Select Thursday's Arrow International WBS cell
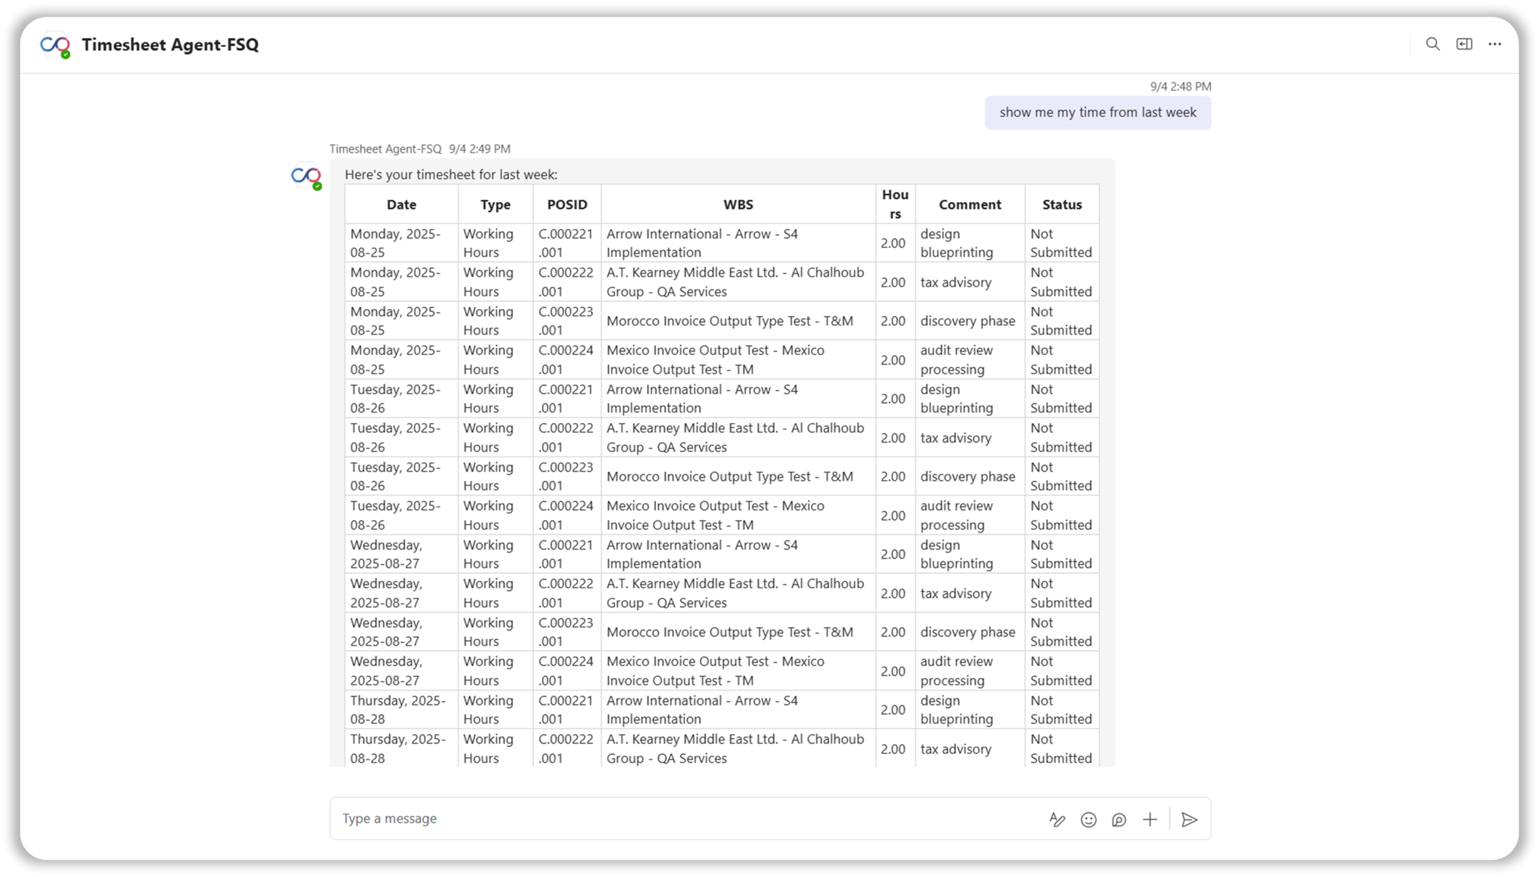 pyautogui.click(x=738, y=709)
